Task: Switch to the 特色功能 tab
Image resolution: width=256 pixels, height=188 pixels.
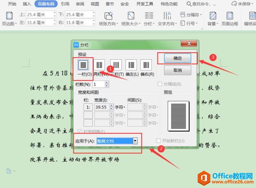Action: (x=169, y=4)
